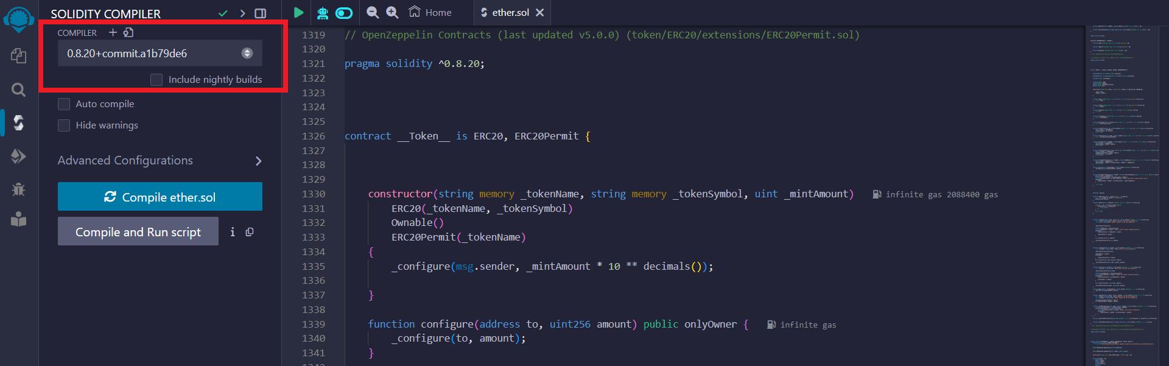1169x366 pixels.
Task: Zoom out the editor font
Action: [x=373, y=12]
